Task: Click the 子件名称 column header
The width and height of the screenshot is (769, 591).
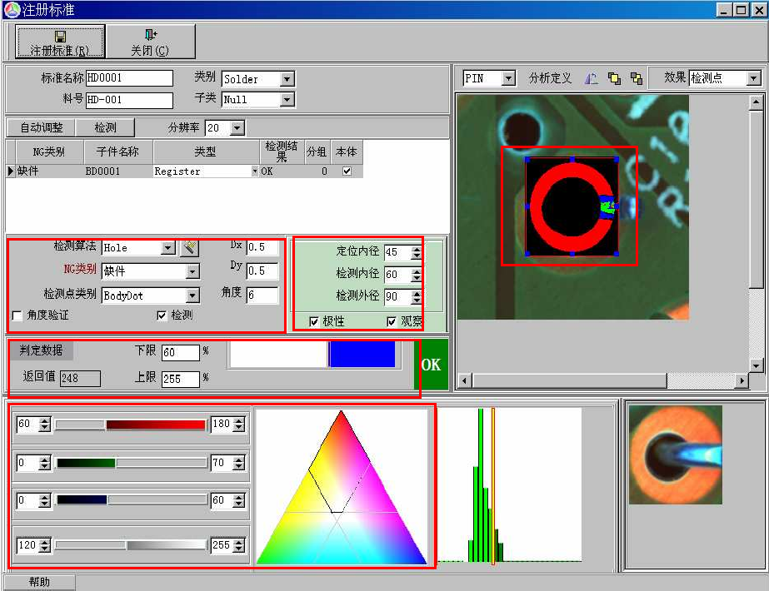Action: [x=118, y=151]
